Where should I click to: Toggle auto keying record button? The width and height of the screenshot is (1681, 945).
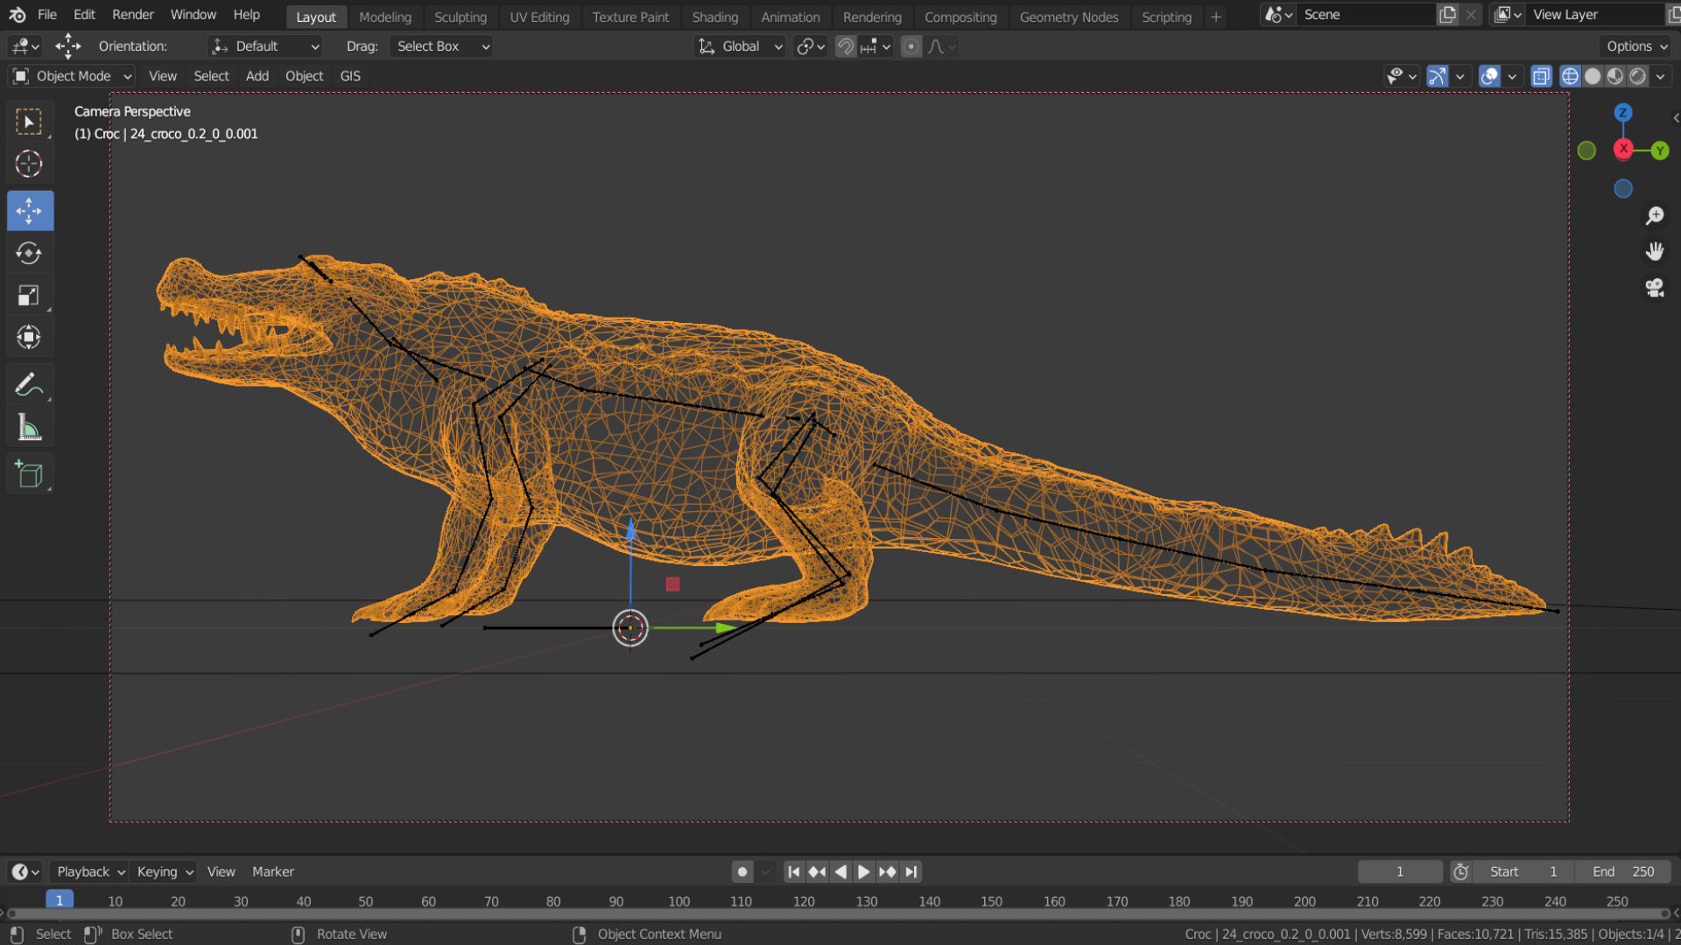click(742, 871)
